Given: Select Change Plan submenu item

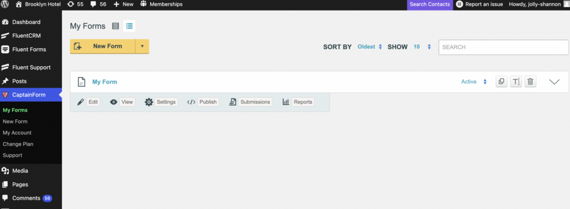Looking at the screenshot, I should pyautogui.click(x=18, y=144).
